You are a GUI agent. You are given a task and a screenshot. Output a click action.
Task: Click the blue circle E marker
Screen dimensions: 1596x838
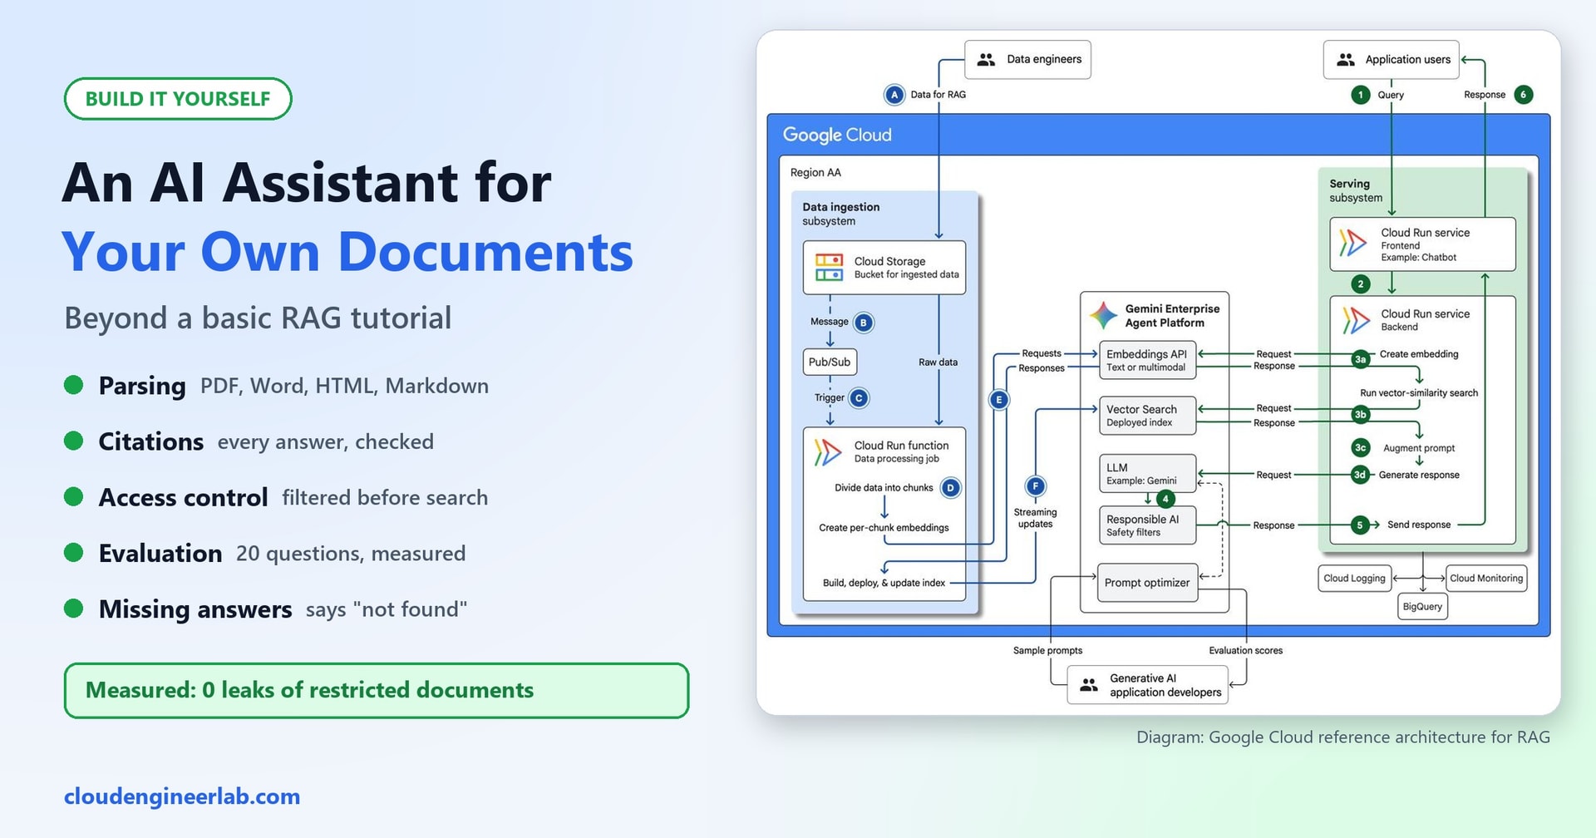(999, 400)
